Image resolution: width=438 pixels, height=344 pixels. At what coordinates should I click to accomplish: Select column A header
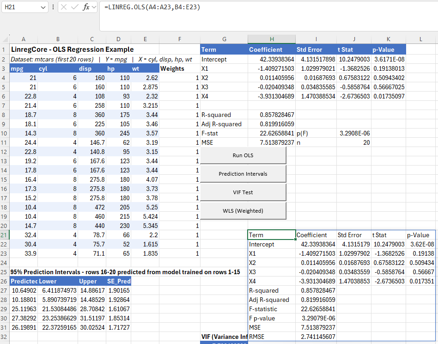23,39
